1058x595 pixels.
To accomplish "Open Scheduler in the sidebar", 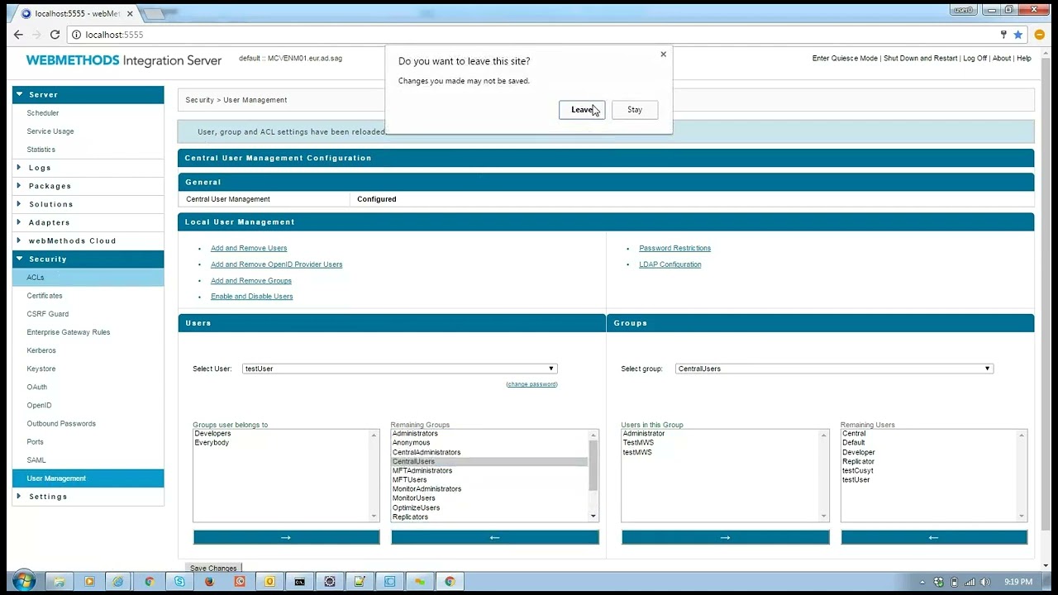I will [x=43, y=113].
